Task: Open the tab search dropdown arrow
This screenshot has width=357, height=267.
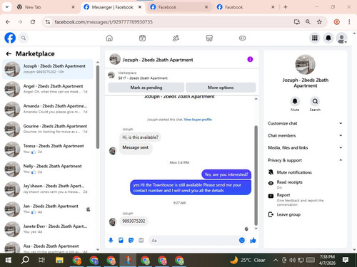Action: tap(7, 7)
